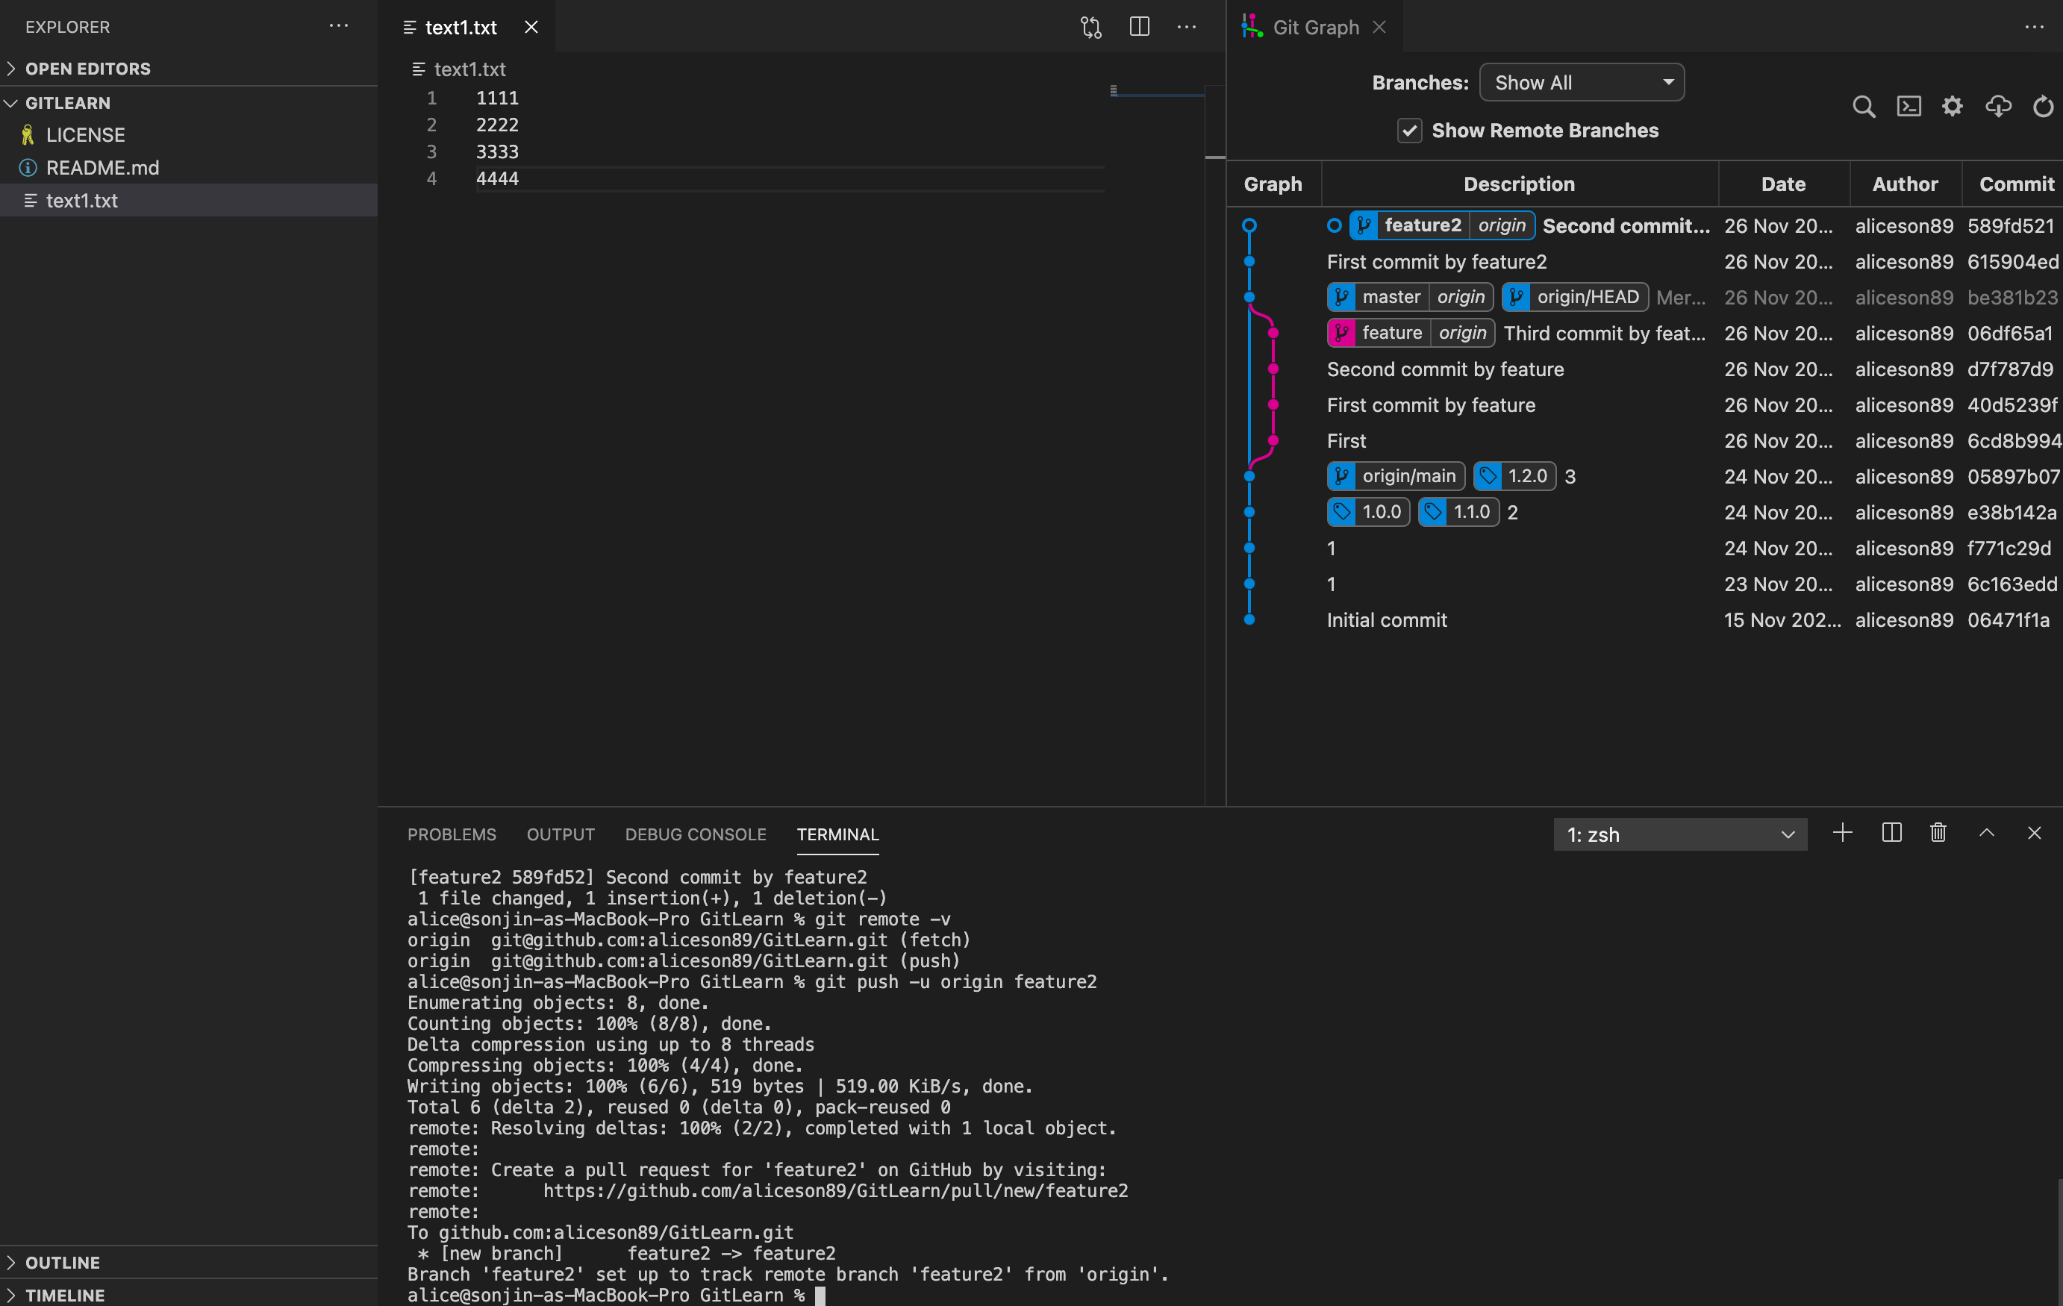Expand the OPEN EDITORS section

87,69
